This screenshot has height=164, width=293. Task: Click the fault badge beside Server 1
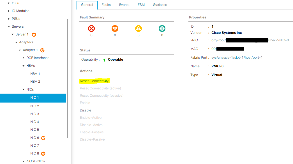[x=34, y=34]
